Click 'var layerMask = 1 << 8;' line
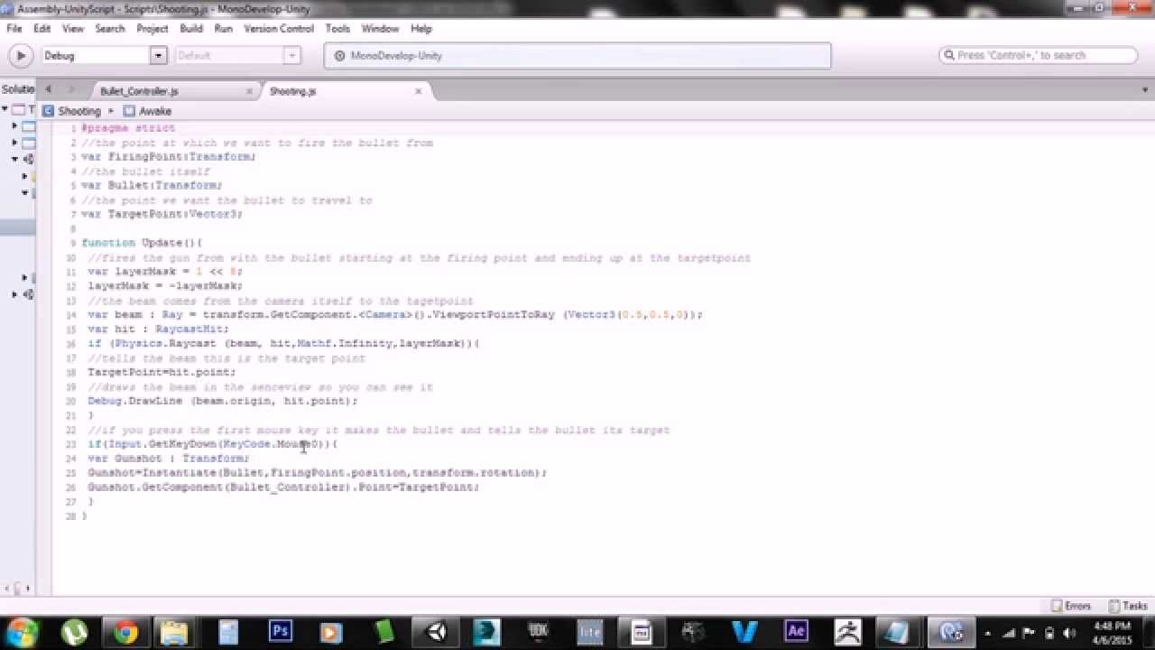 (x=165, y=272)
